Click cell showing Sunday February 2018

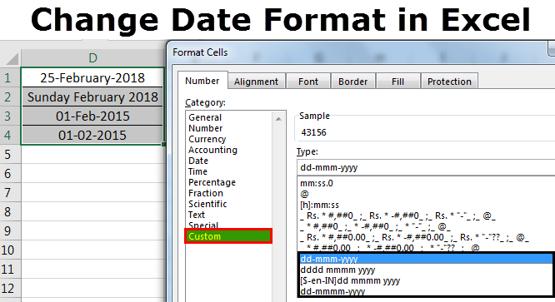[92, 97]
